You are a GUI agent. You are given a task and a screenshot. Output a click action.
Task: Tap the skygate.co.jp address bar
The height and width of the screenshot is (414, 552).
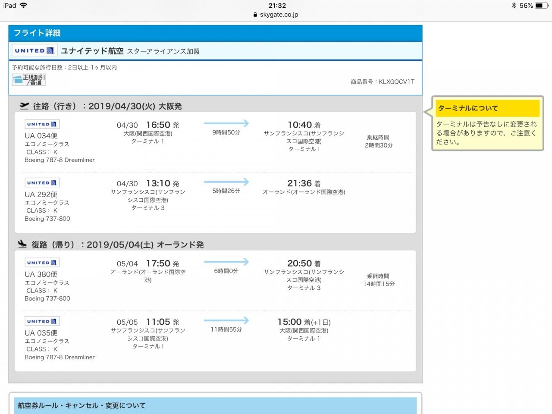click(x=276, y=14)
